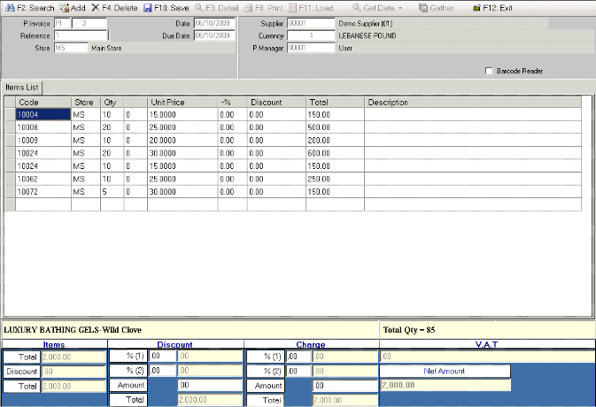Select the item code 10004 cell
Viewport: 596px width, 407px height.
(x=43, y=114)
